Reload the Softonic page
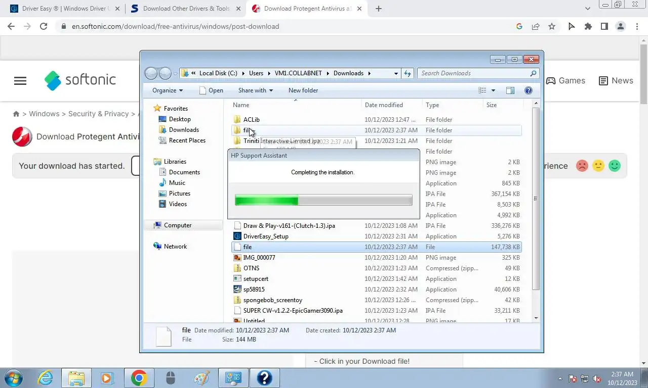This screenshot has height=388, width=648. click(44, 26)
